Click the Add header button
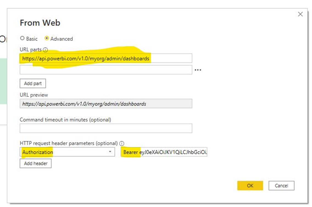 [x=36, y=163]
